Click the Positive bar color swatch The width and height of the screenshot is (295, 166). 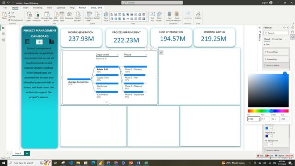(x=266, y=128)
